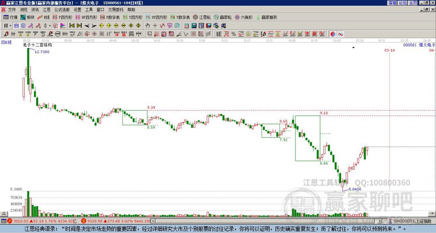
Task: Open the 赢家轮 wheel tool
Action: 223,17
